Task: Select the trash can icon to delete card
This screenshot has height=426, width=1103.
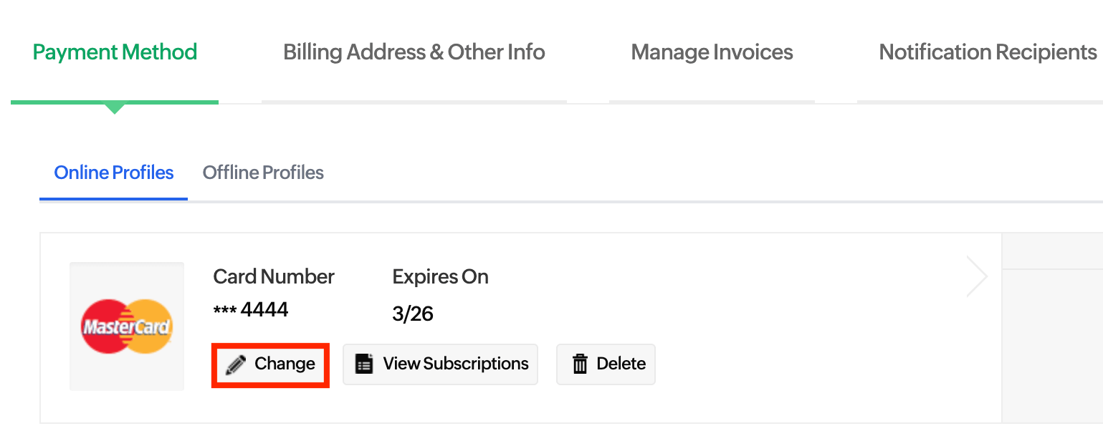Action: [581, 364]
